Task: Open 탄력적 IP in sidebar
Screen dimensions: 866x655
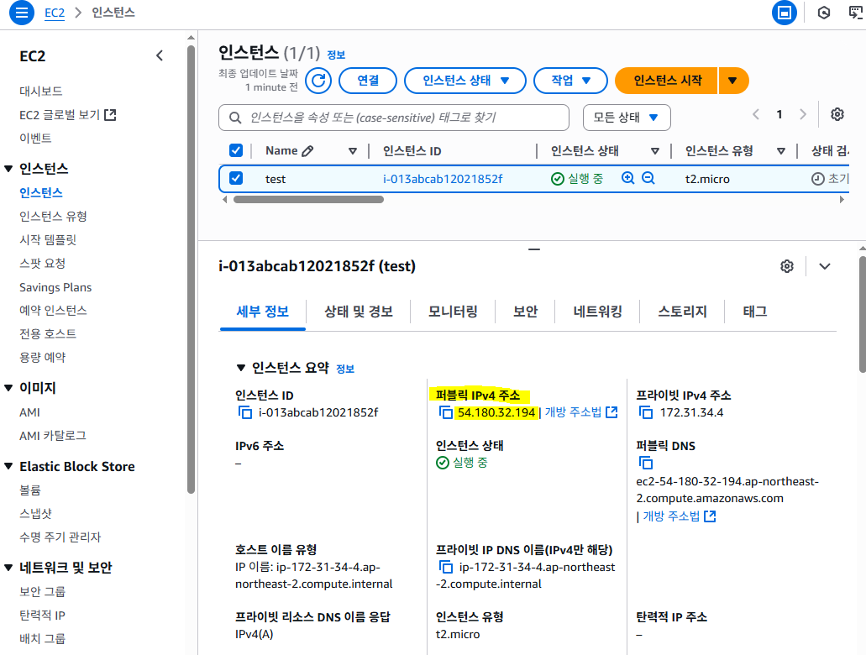Action: pyautogui.click(x=42, y=616)
